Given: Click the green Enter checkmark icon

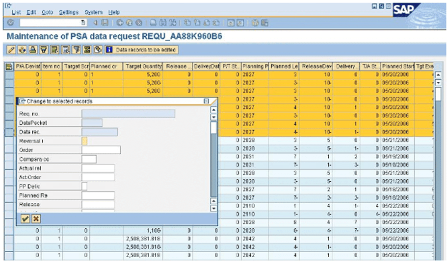Looking at the screenshot, I should 10,23.
